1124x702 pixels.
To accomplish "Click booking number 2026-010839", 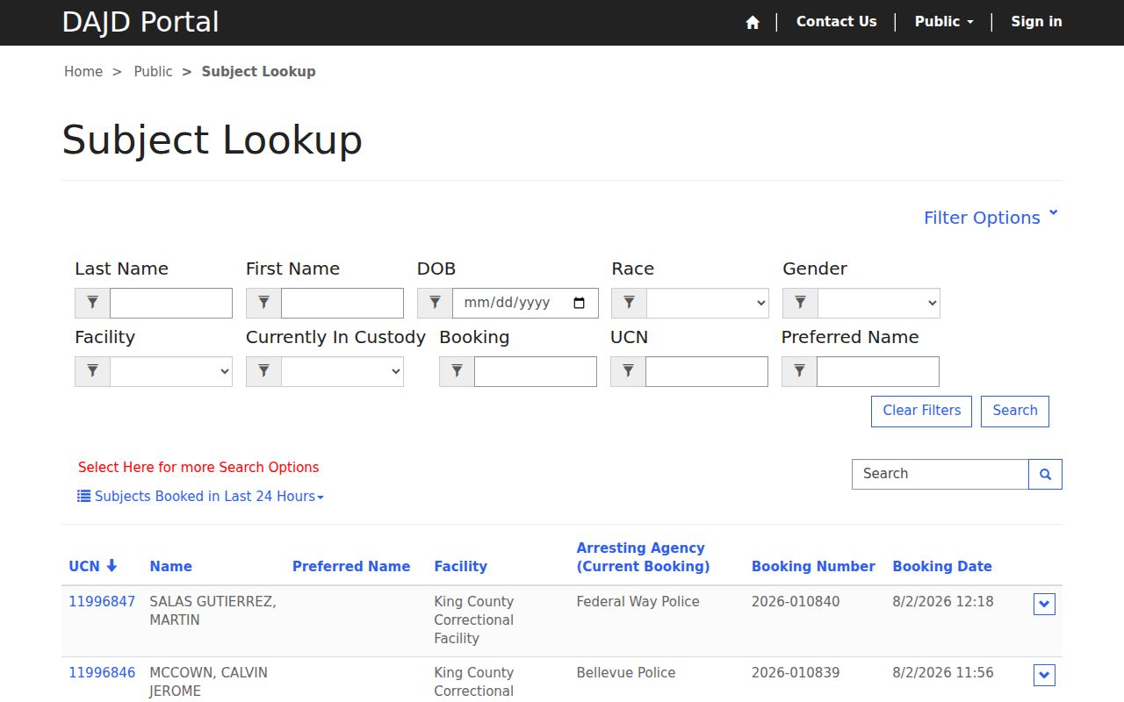I will coord(796,673).
